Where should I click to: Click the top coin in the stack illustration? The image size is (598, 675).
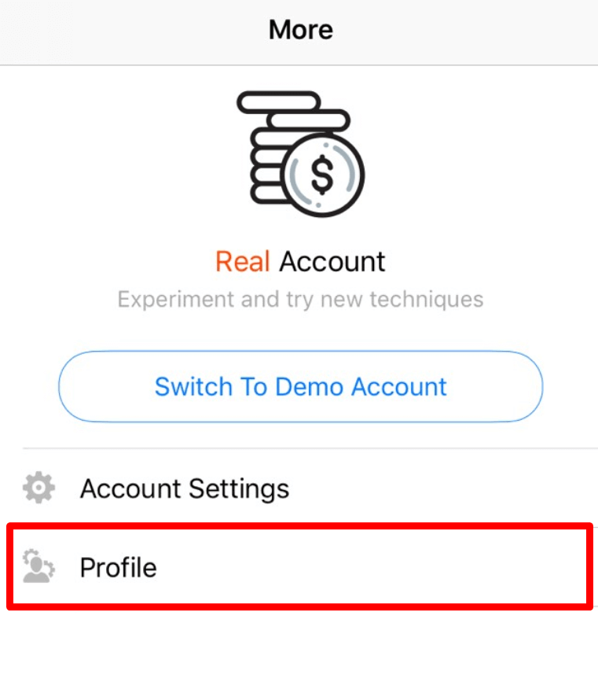(279, 101)
